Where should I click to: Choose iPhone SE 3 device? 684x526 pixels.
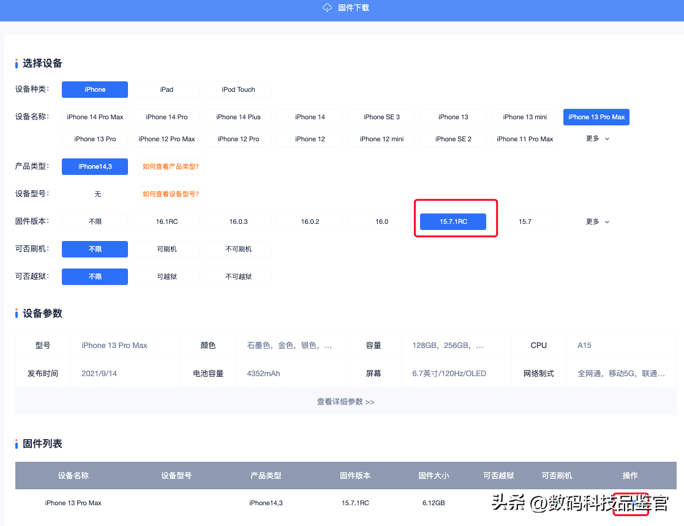381,117
